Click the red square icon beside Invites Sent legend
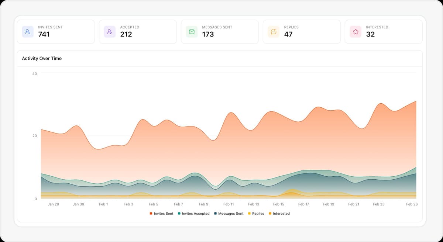The width and height of the screenshot is (443, 242). (150, 213)
